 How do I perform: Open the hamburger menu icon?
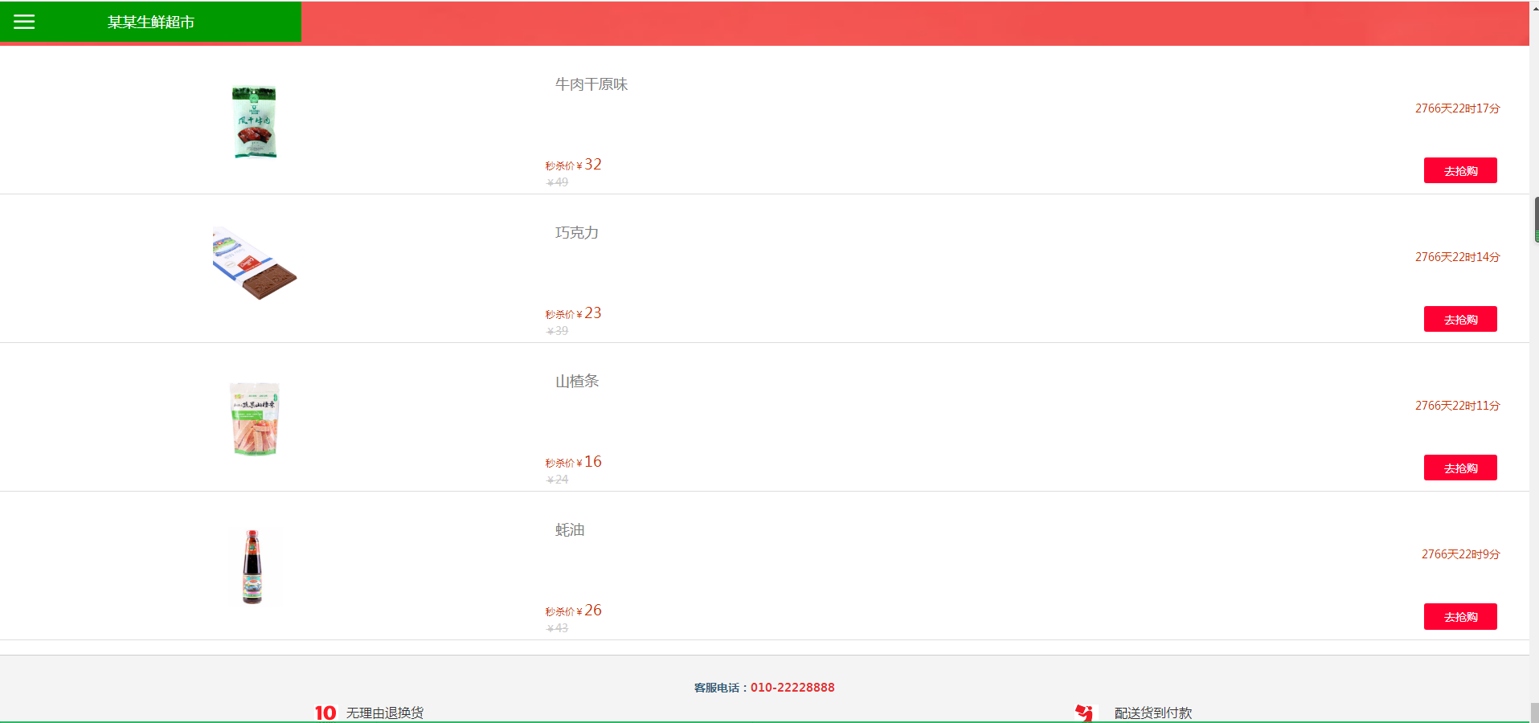[24, 22]
